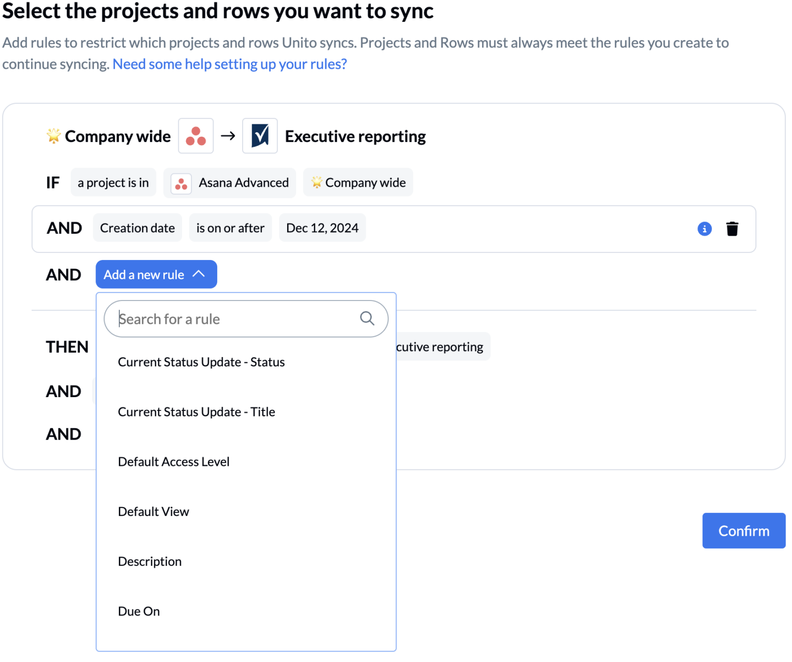Open the 'a project is in' condition dropdown
Image resolution: width=792 pixels, height=662 pixels.
113,182
